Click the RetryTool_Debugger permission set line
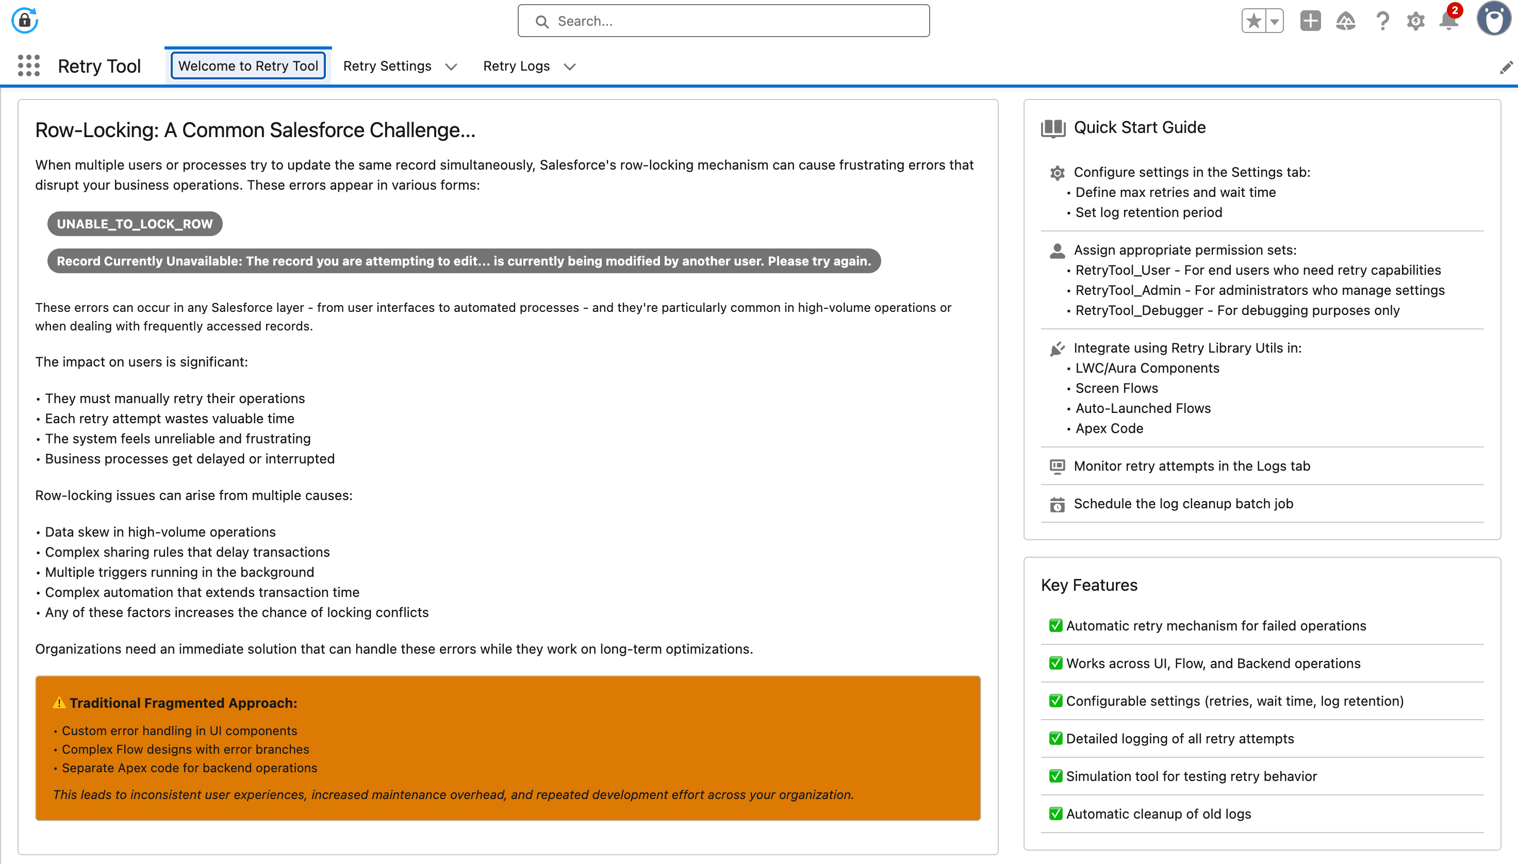 [1237, 310]
